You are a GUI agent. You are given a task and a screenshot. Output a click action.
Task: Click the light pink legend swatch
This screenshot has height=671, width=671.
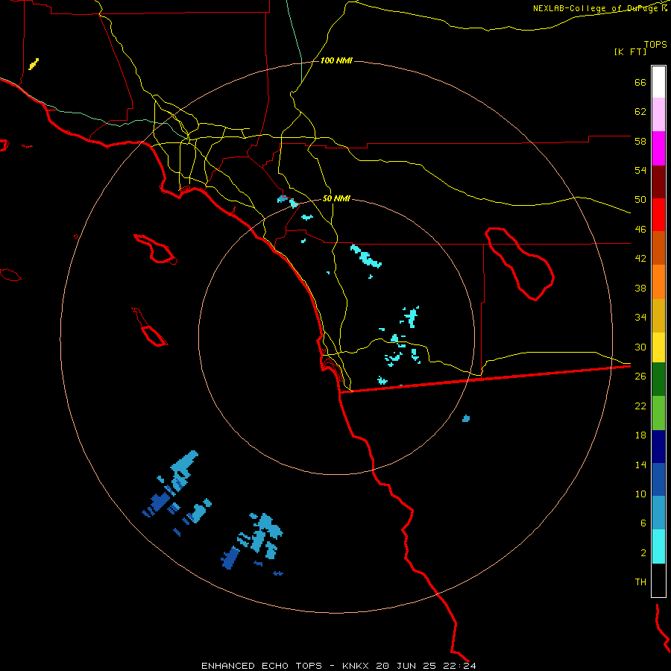pyautogui.click(x=658, y=114)
